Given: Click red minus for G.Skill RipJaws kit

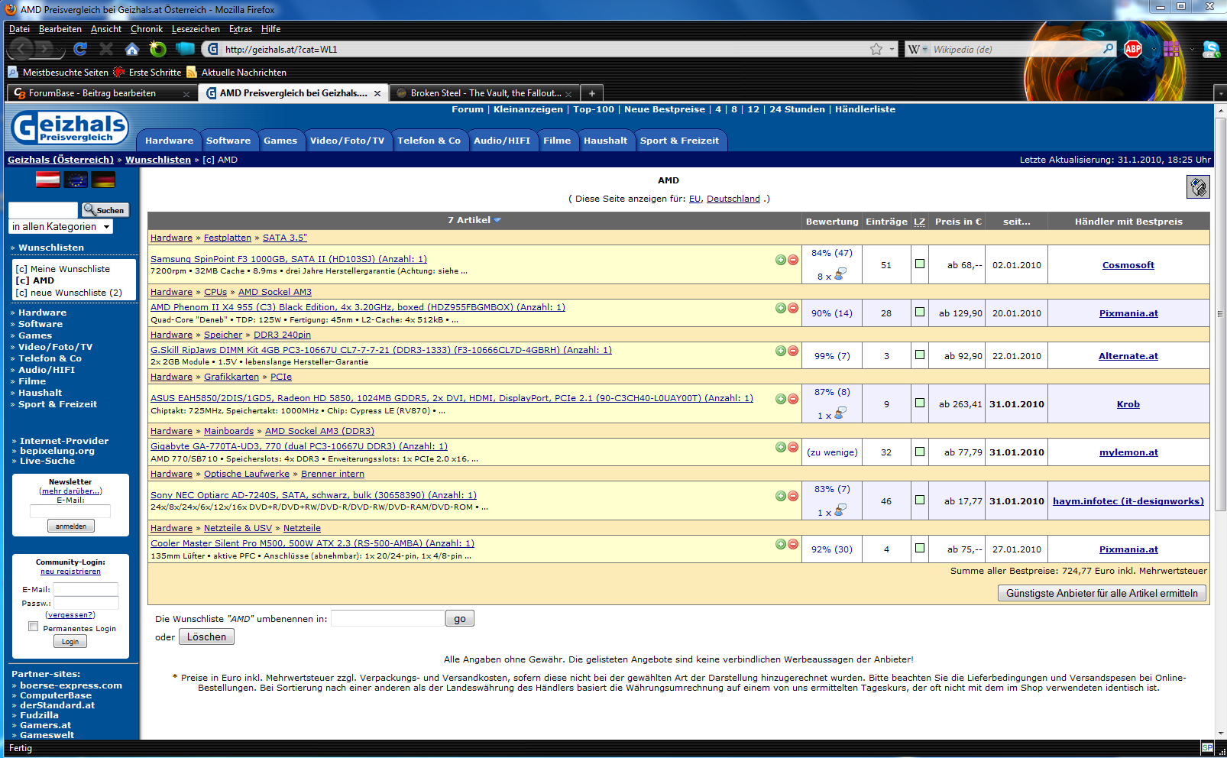Looking at the screenshot, I should coord(793,351).
